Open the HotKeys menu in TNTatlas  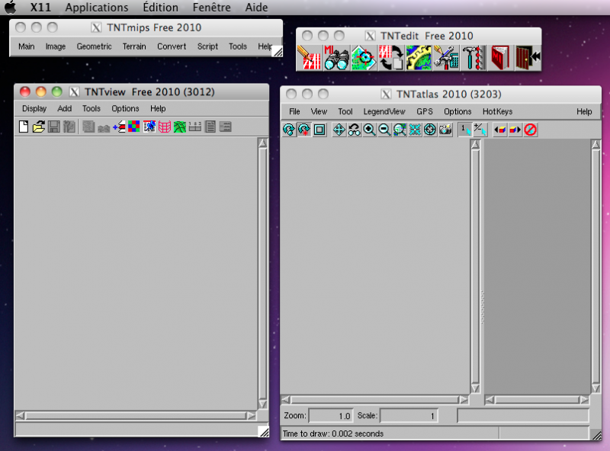(497, 111)
